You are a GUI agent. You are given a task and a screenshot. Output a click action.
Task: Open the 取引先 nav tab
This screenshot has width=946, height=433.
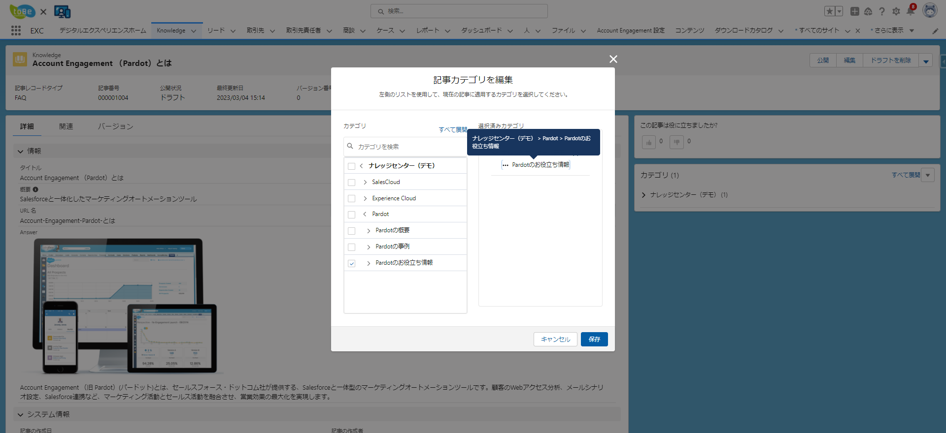[255, 31]
